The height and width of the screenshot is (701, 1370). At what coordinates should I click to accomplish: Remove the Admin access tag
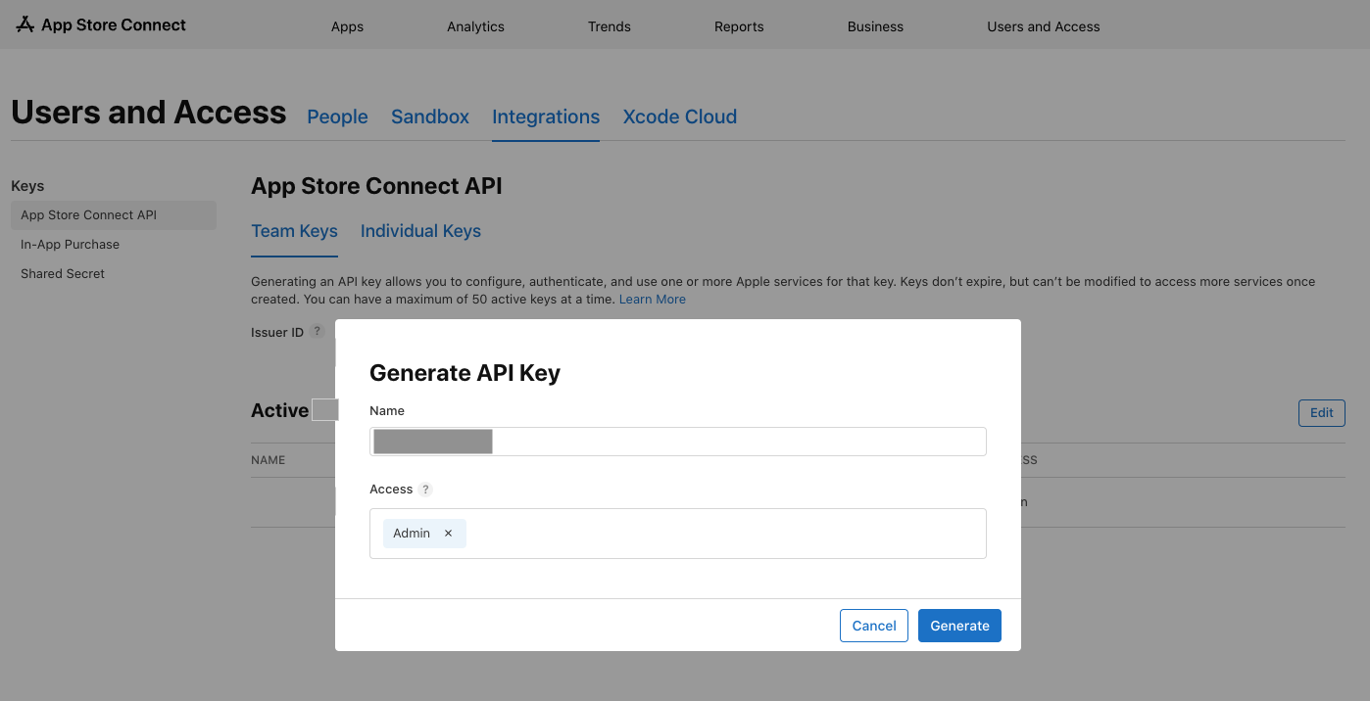pos(448,534)
